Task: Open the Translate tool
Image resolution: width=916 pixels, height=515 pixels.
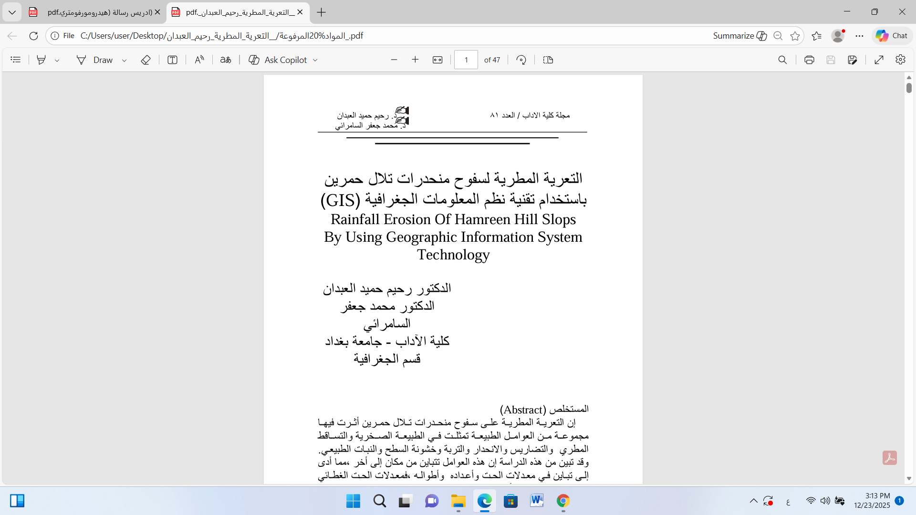Action: point(226,60)
